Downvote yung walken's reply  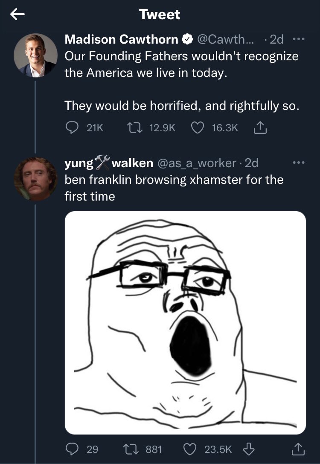point(248,449)
